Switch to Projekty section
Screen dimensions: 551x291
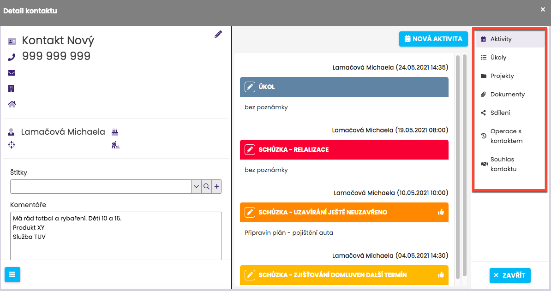coord(502,76)
